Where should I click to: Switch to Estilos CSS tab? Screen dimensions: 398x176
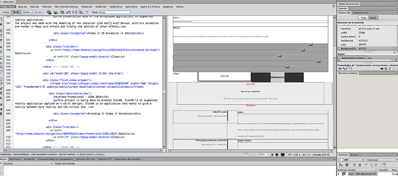tap(344, 13)
